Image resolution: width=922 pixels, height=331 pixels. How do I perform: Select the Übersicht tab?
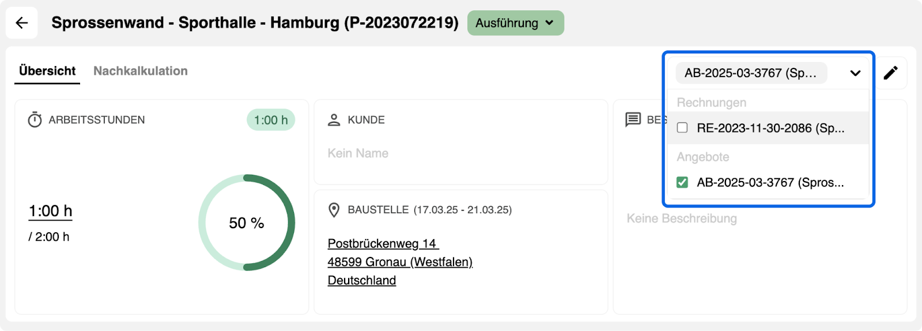pos(47,71)
